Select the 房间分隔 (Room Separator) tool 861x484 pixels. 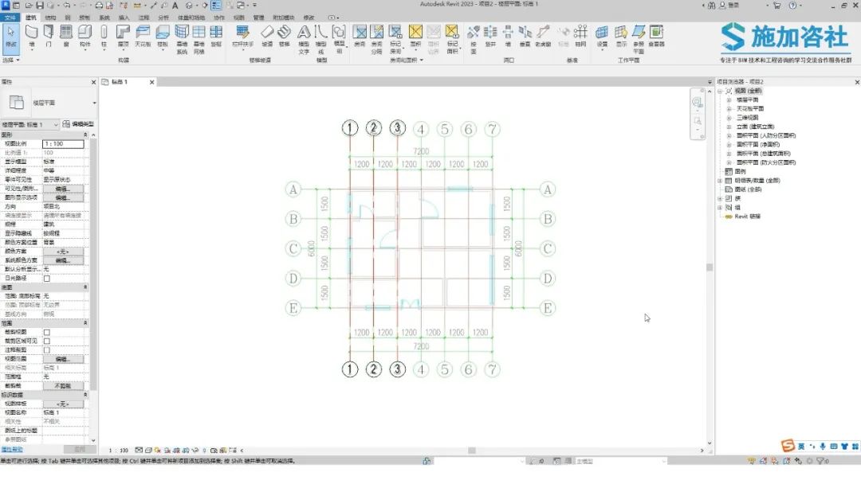[376, 39]
